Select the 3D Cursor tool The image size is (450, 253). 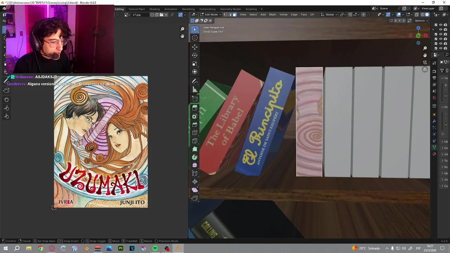(195, 38)
